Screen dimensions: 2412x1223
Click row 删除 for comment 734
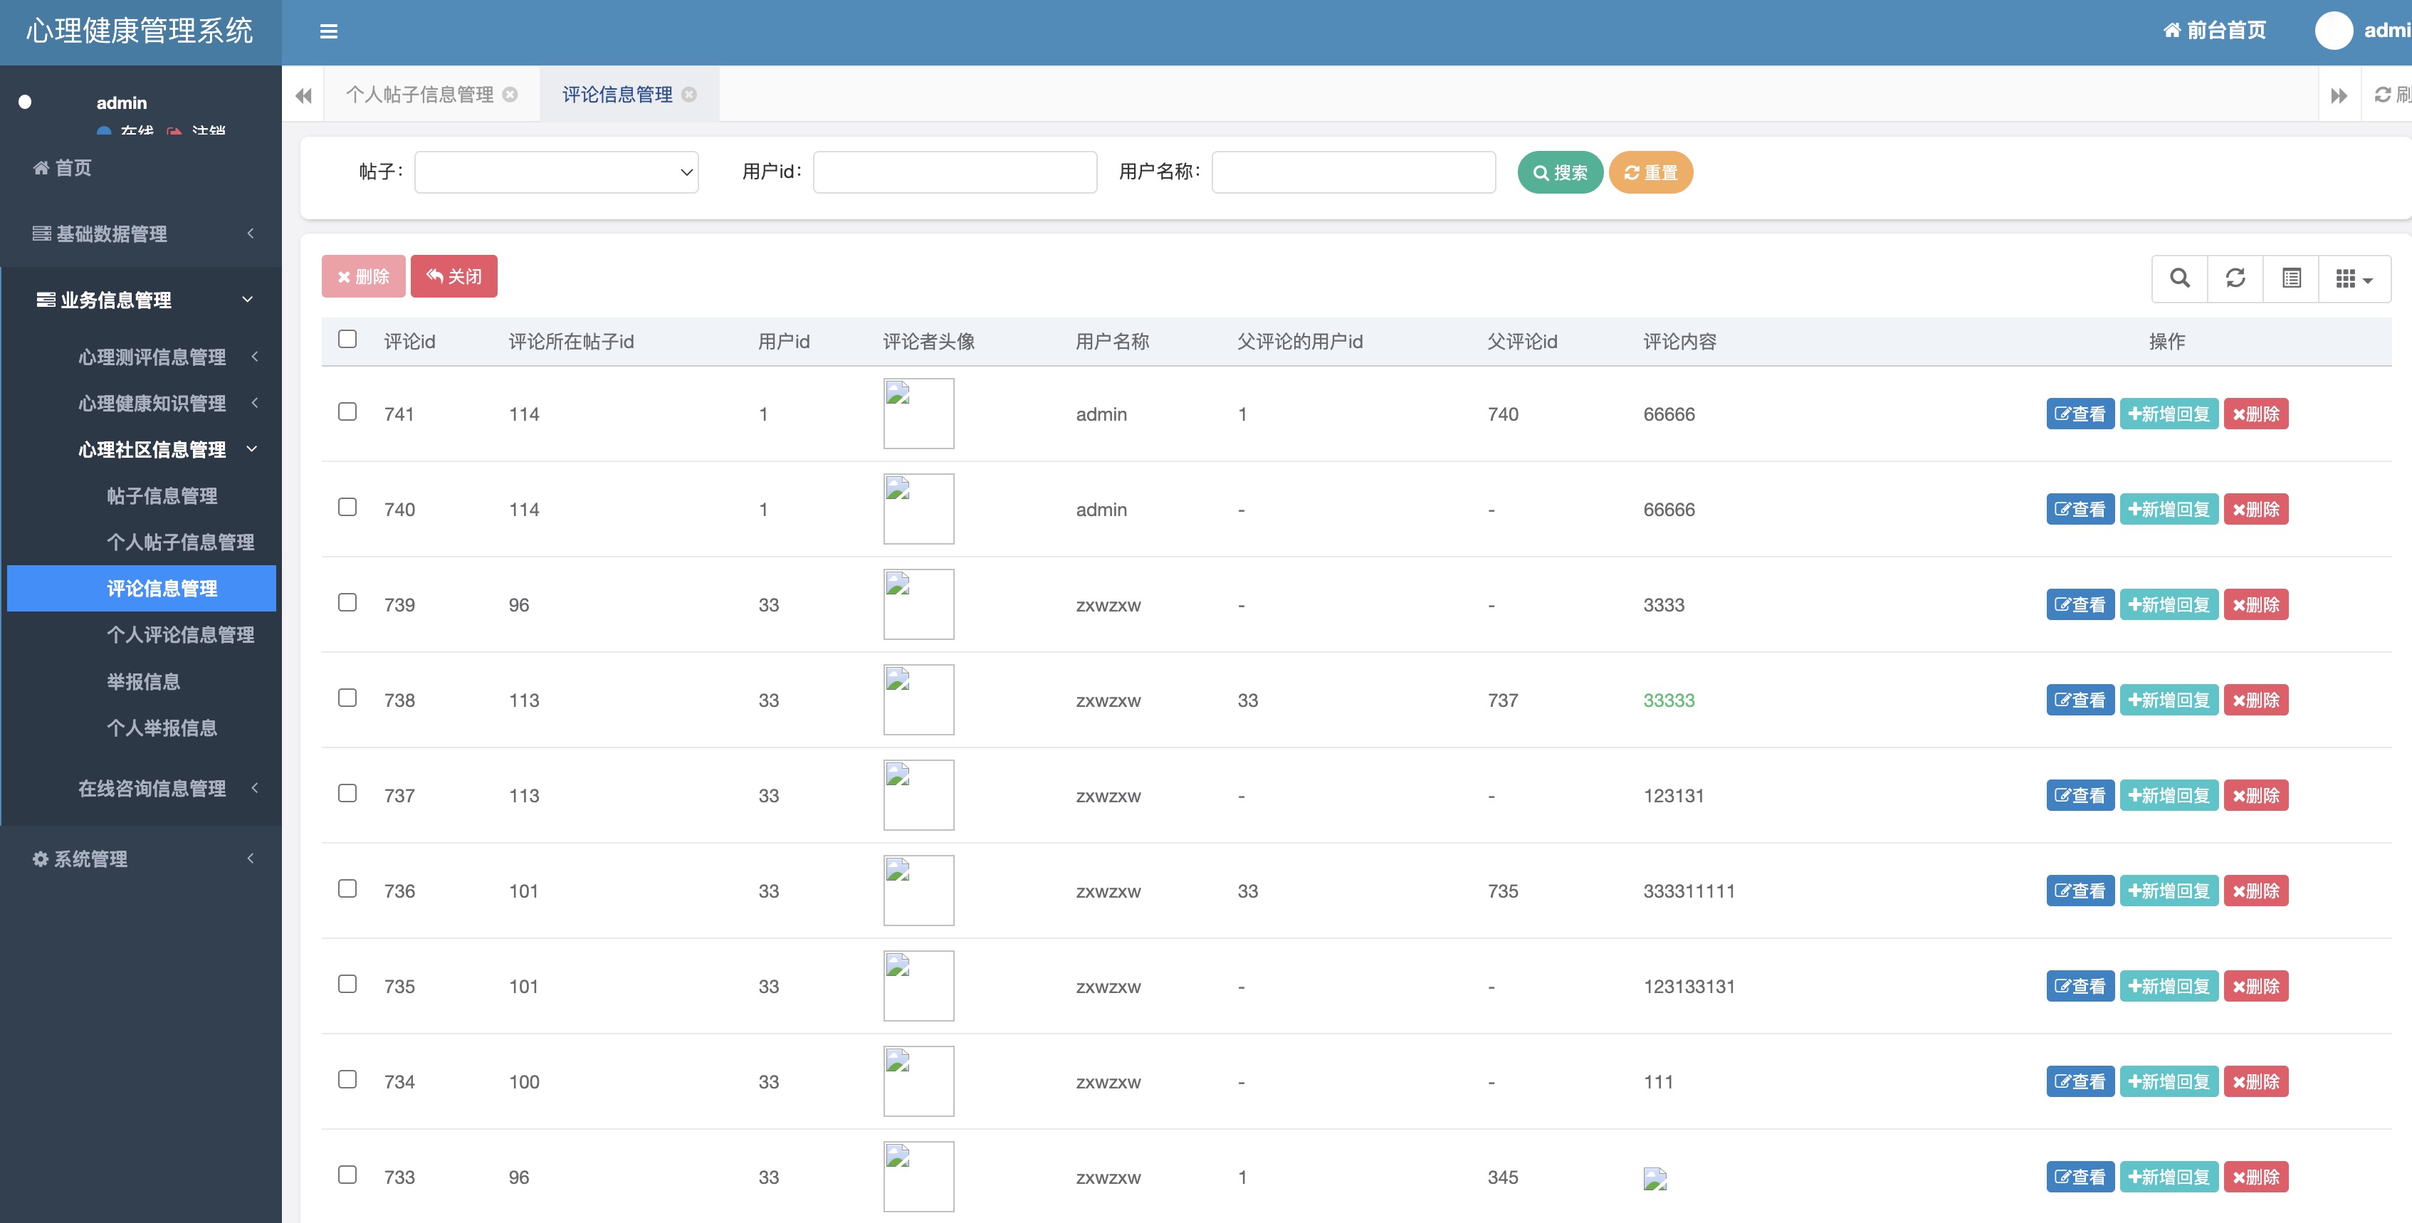point(2255,1083)
